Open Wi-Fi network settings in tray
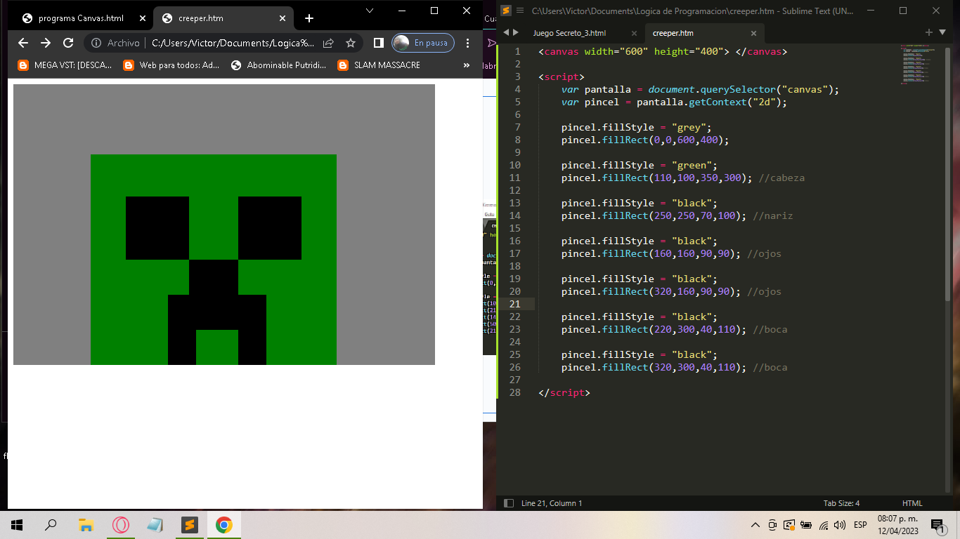 click(x=824, y=525)
